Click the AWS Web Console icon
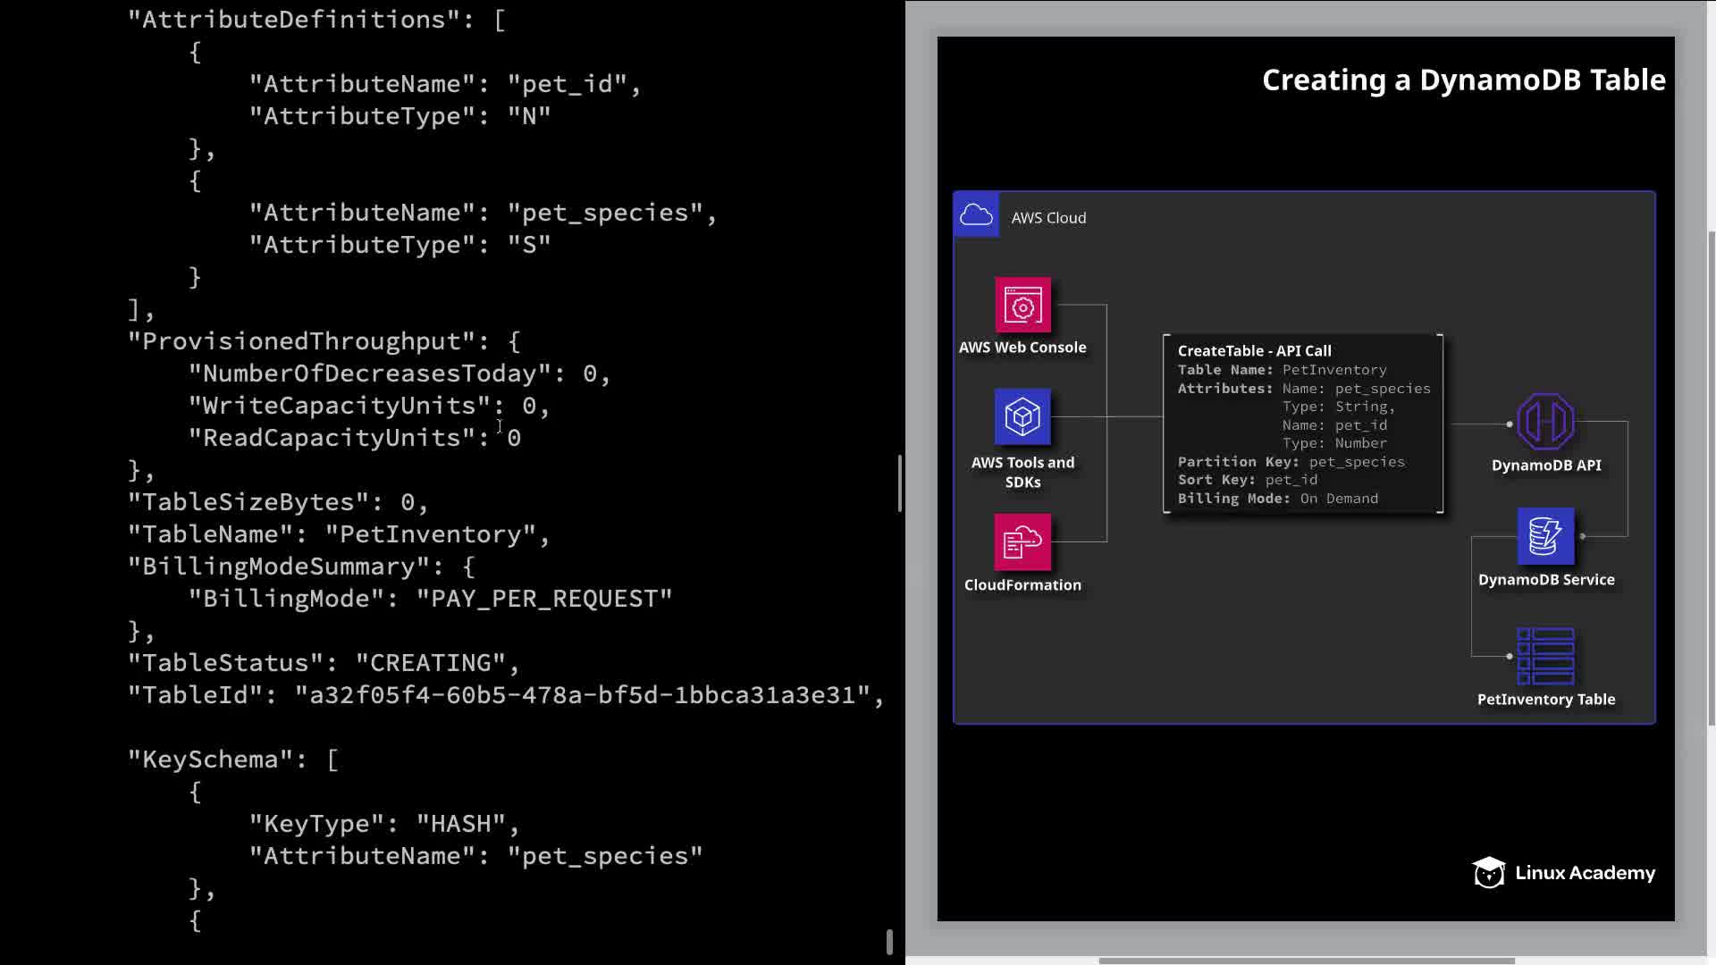Screen dimensions: 1716x965 (x=1022, y=306)
